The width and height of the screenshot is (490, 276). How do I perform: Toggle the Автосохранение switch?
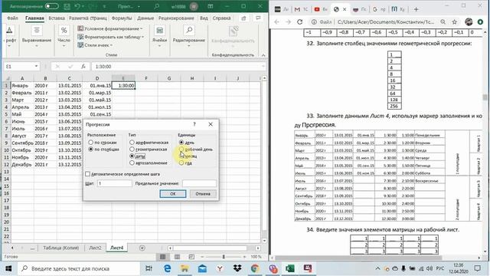click(51, 6)
